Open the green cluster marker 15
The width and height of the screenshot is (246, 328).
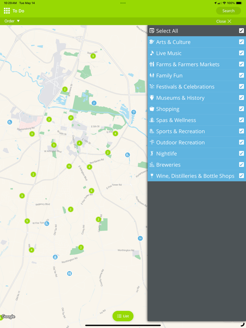coord(69,166)
